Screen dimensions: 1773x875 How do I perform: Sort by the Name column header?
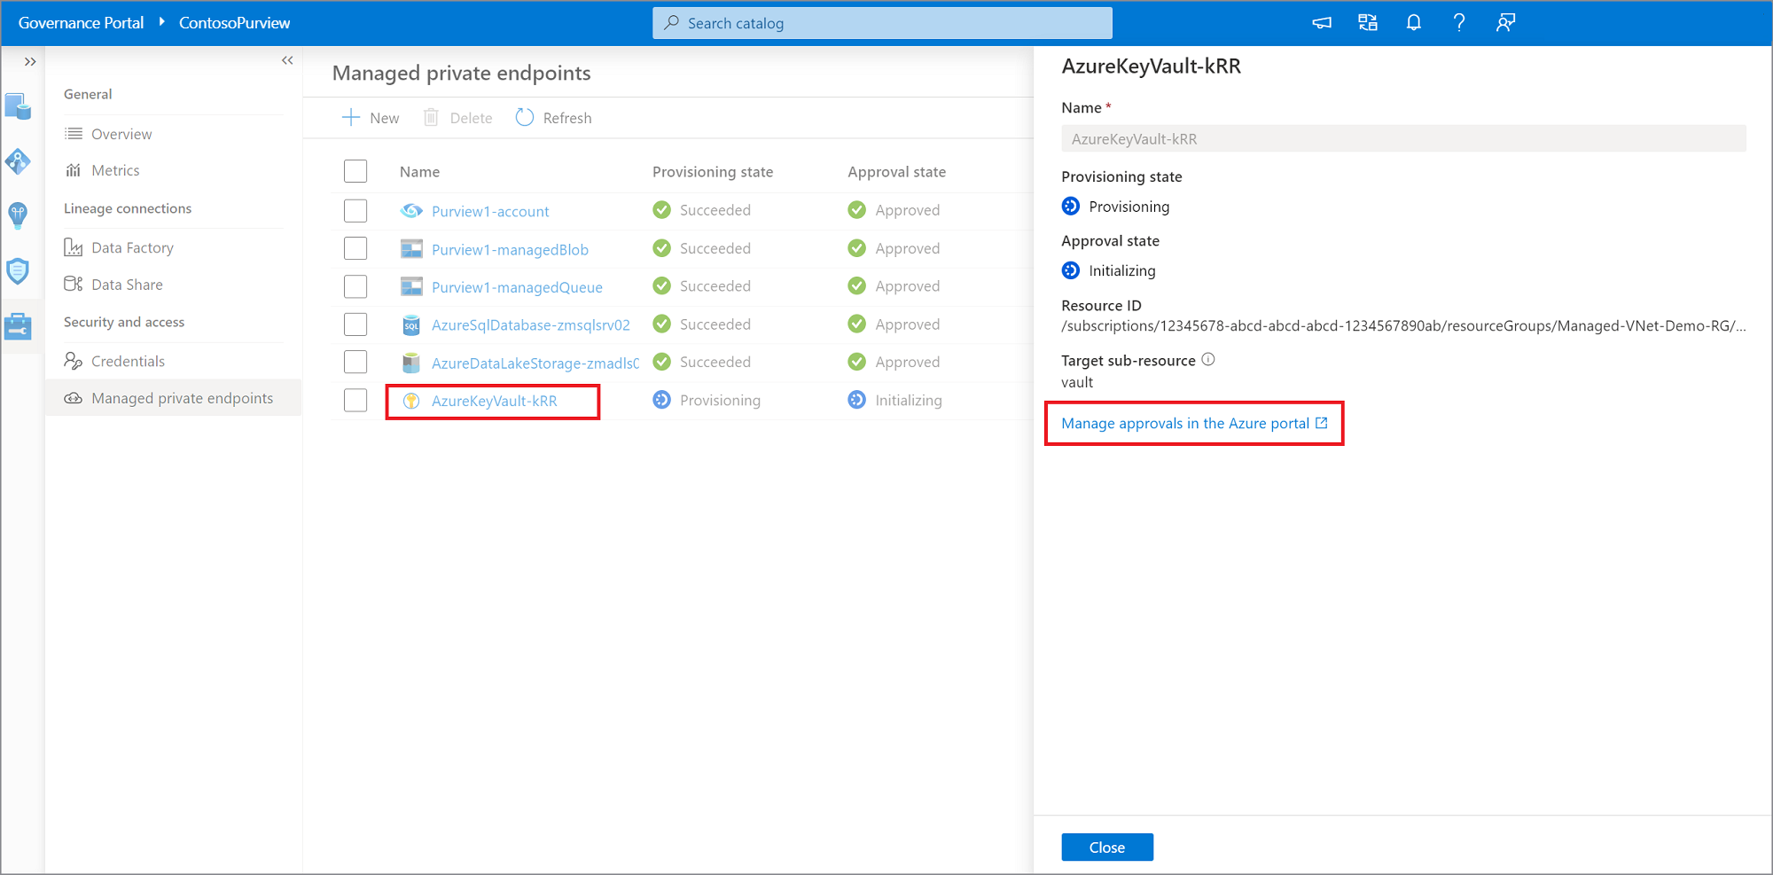point(419,172)
